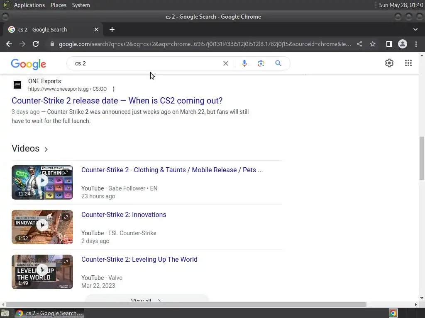Go back to the previous page
425x318 pixels.
tap(9, 44)
